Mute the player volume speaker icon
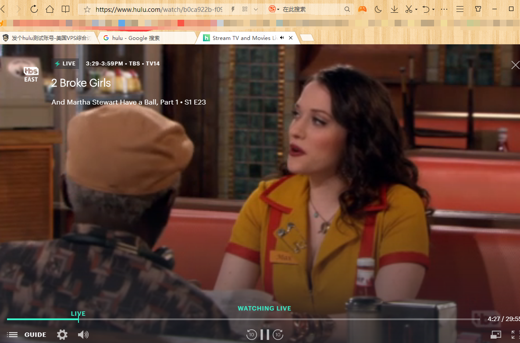 pos(83,334)
